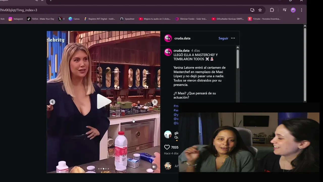Viewport: 323px width, 182px height.
Task: Click cruda.data avatar in post header
Action: (168, 38)
